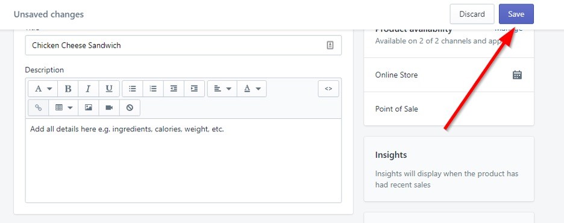Toggle Underline formatting button

109,89
